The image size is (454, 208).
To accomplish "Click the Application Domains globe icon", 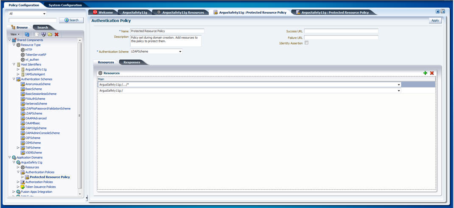I will tap(14, 157).
